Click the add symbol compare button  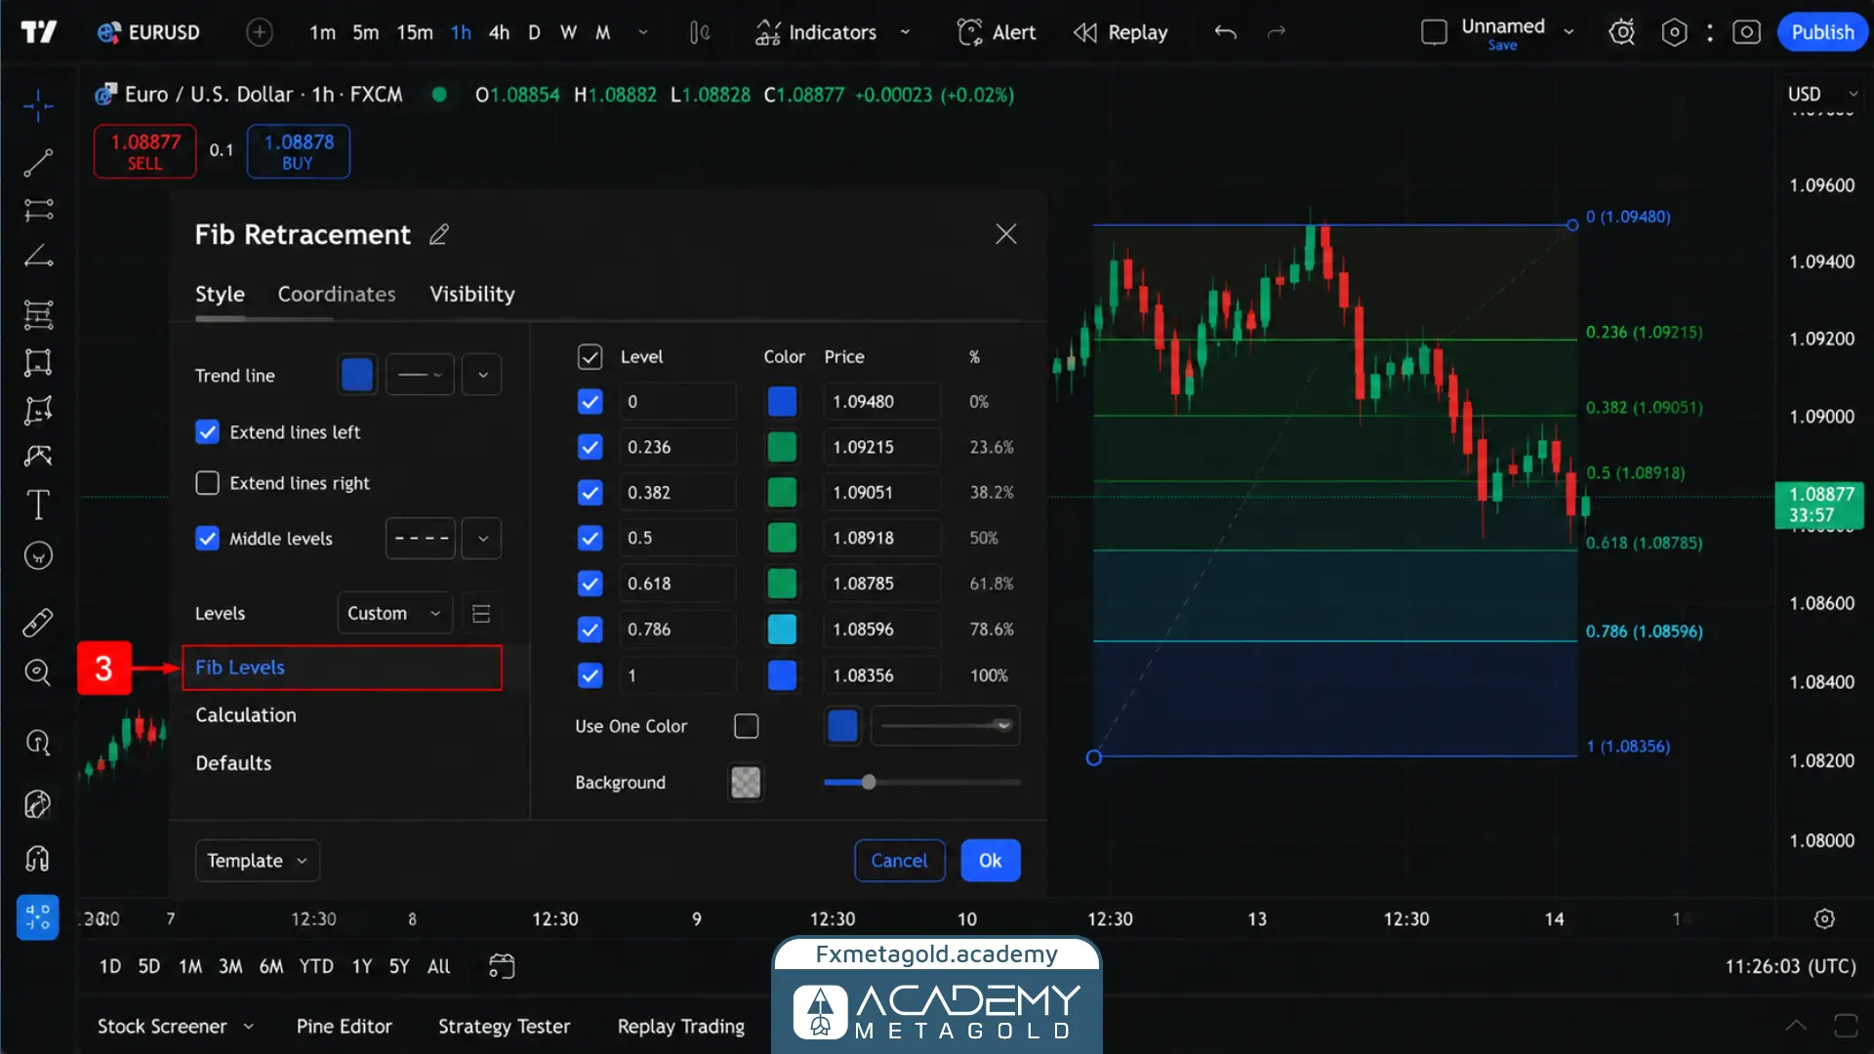[259, 33]
